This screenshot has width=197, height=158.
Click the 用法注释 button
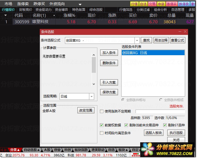click(161, 40)
